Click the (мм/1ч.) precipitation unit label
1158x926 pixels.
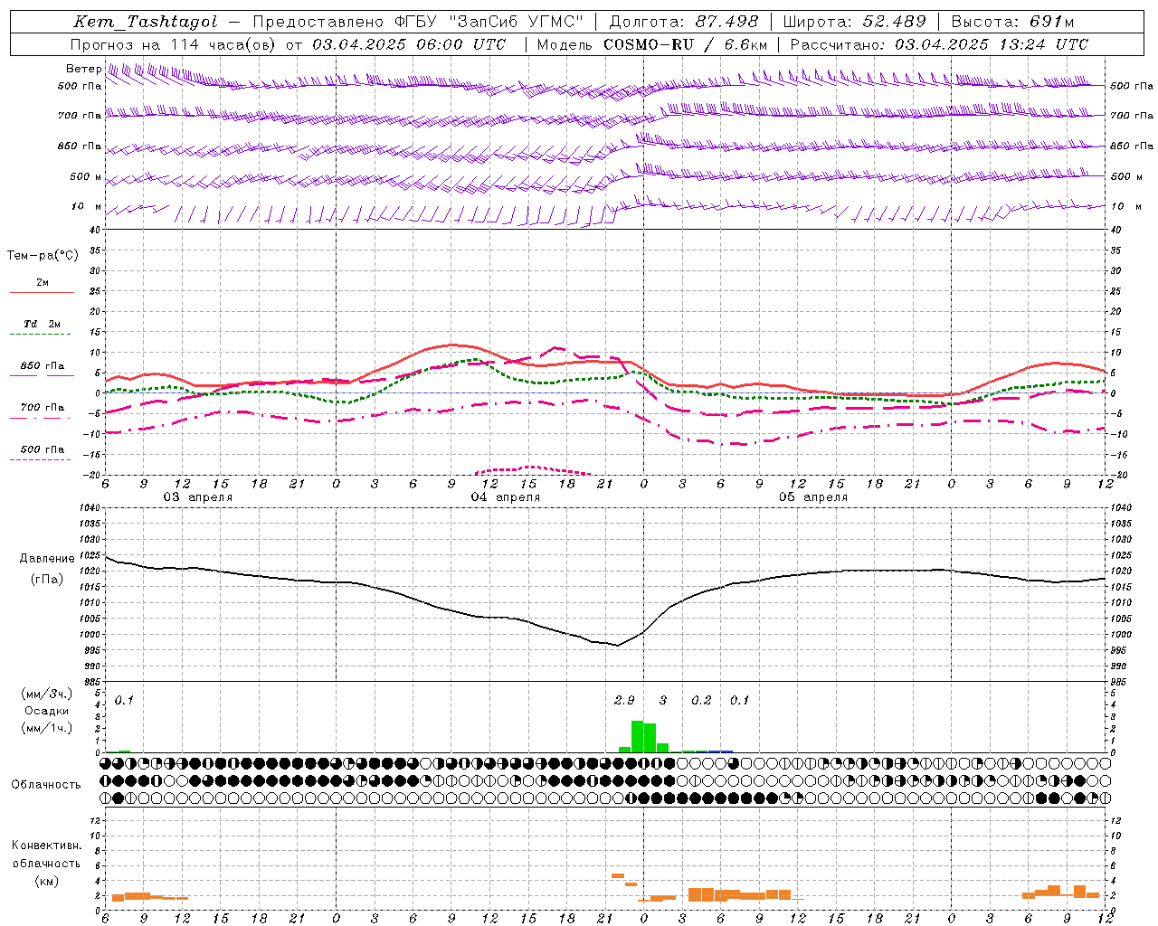pyautogui.click(x=47, y=728)
